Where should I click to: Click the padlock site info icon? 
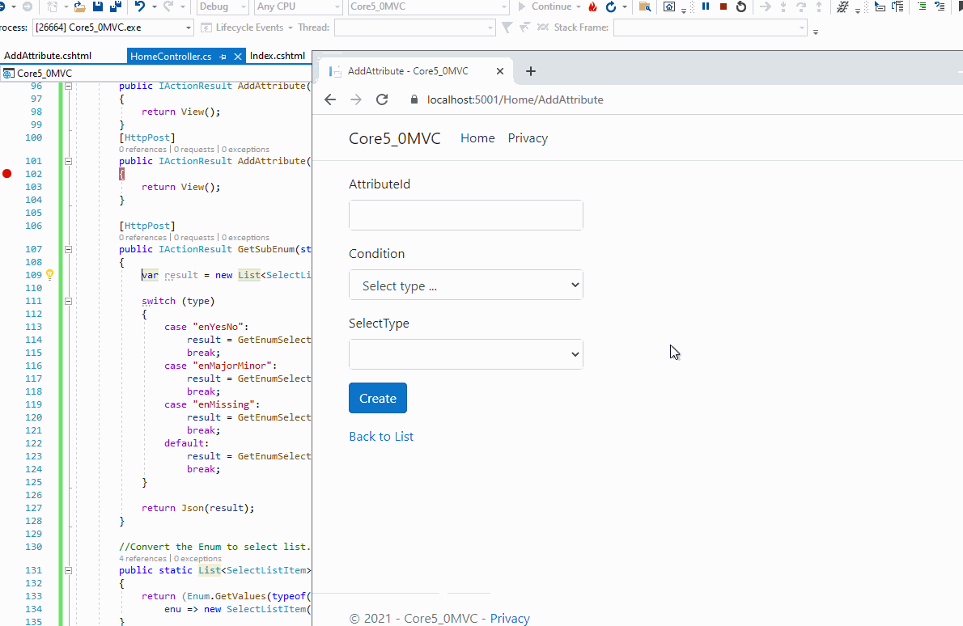coord(414,99)
